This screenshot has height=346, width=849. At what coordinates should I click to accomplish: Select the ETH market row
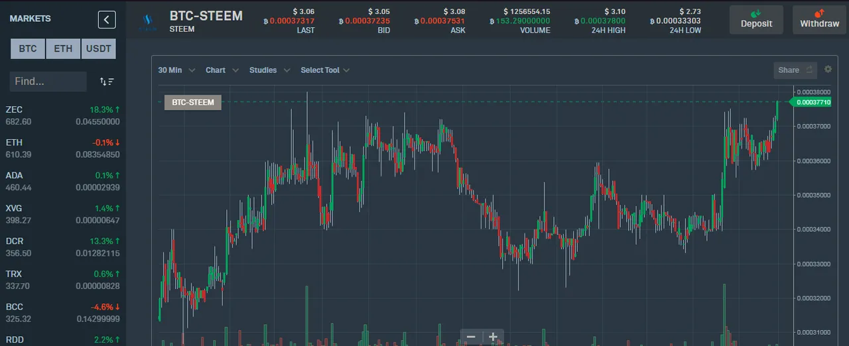pyautogui.click(x=63, y=148)
